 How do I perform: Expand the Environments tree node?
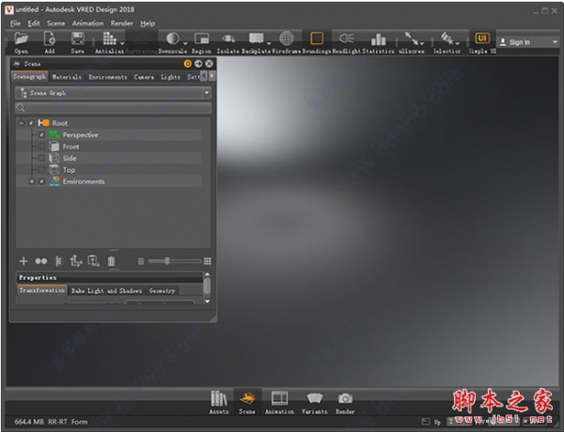32,181
